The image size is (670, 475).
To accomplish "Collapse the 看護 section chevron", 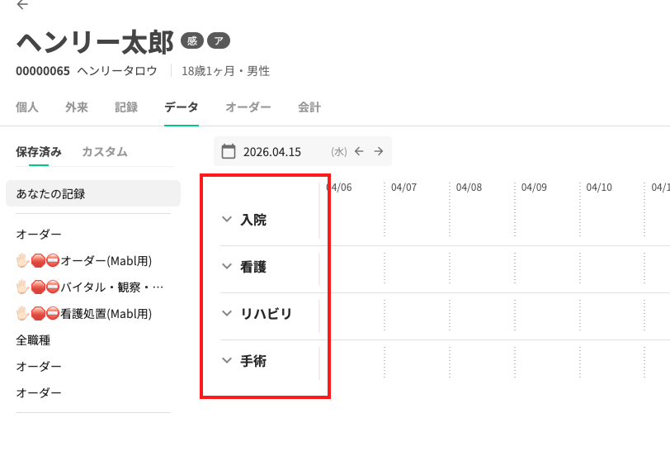I will [227, 266].
